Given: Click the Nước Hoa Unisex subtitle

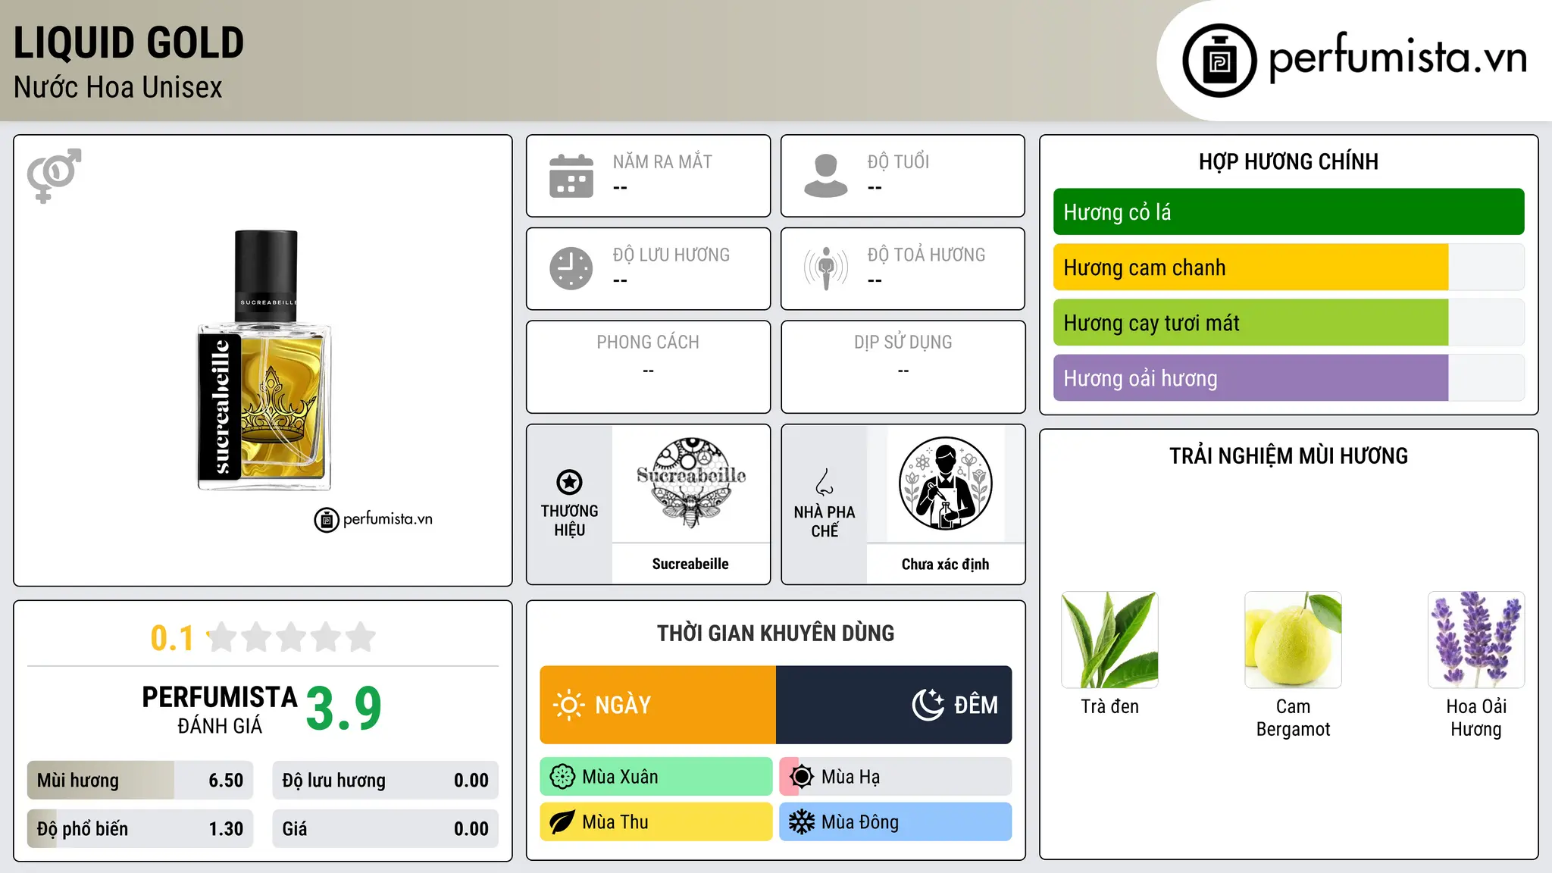Looking at the screenshot, I should (118, 87).
